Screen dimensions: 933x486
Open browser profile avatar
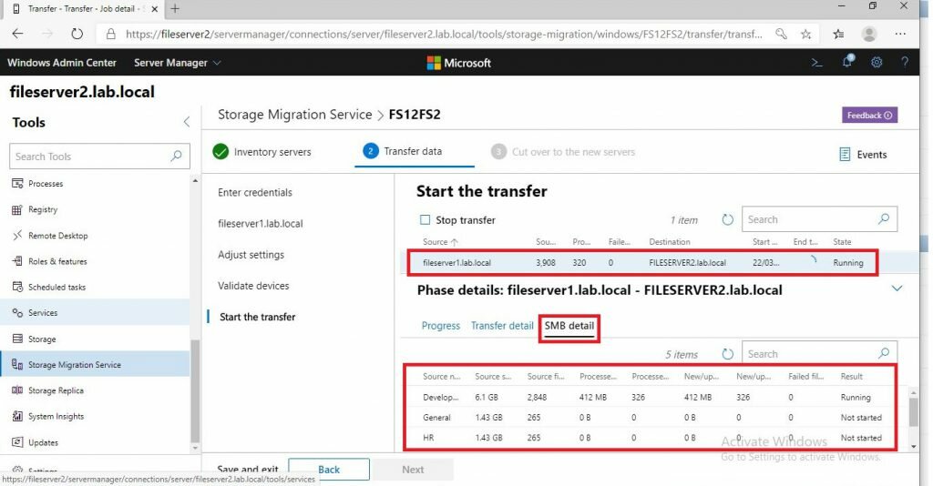[869, 34]
